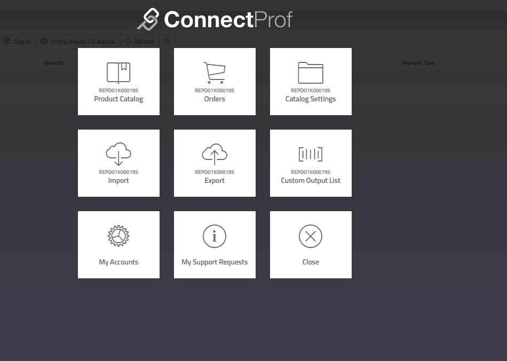507x361 pixels.
Task: Click the Import cloud download icon
Action: [118, 155]
